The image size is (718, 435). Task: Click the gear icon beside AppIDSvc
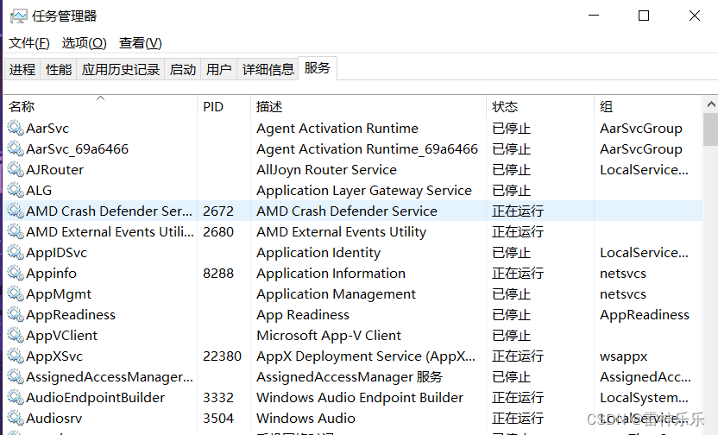pyautogui.click(x=16, y=252)
